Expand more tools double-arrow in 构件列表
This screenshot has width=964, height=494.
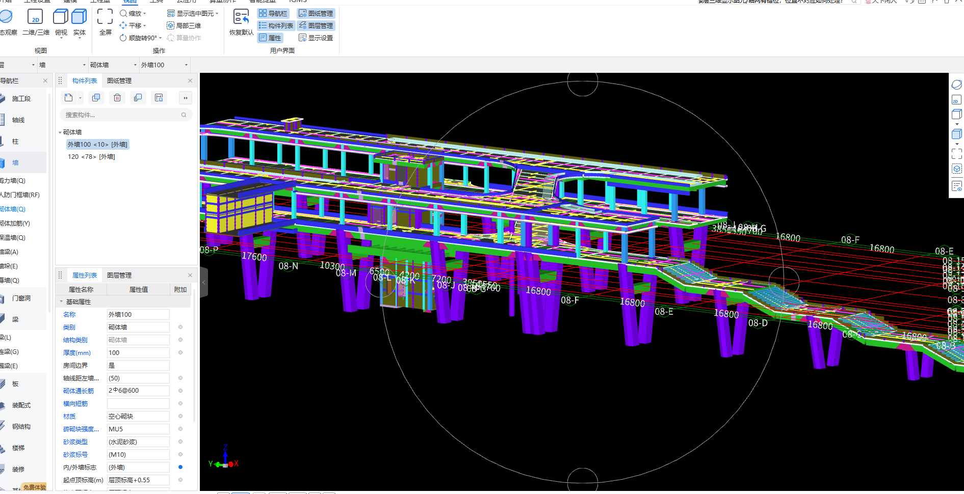tap(186, 98)
